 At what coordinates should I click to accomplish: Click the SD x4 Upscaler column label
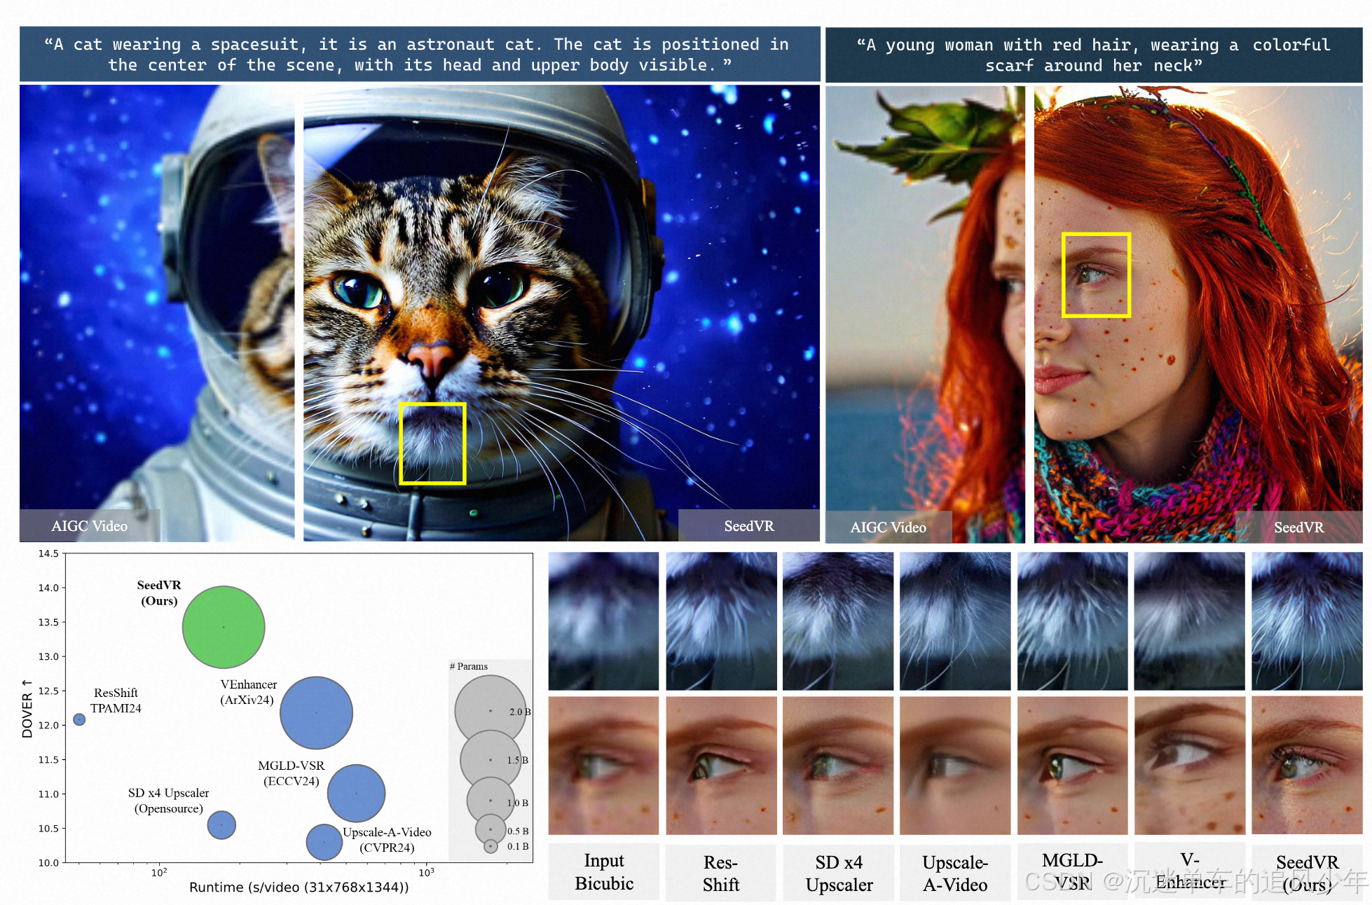(x=839, y=873)
